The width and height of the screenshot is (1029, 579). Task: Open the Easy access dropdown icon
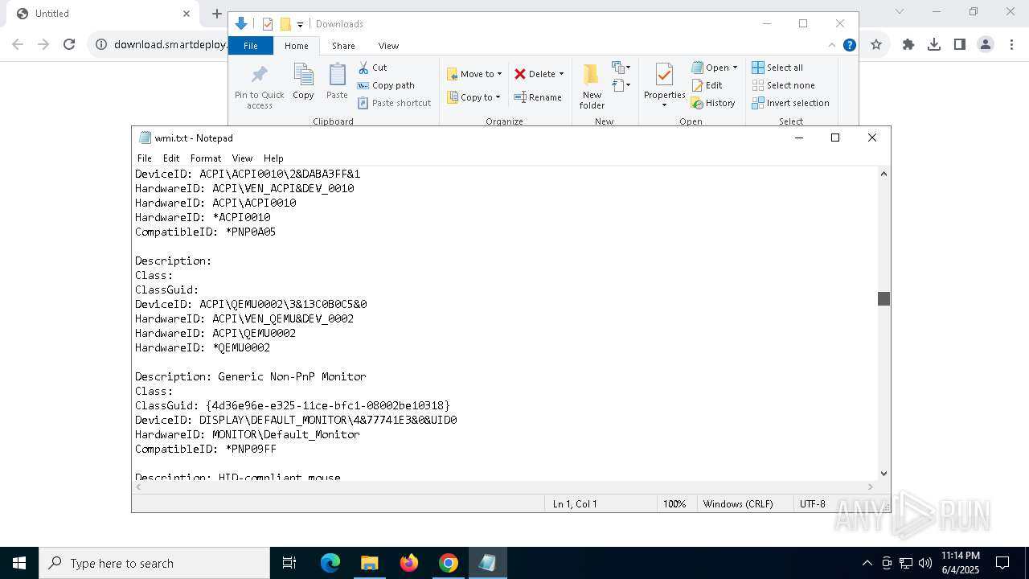click(x=621, y=85)
